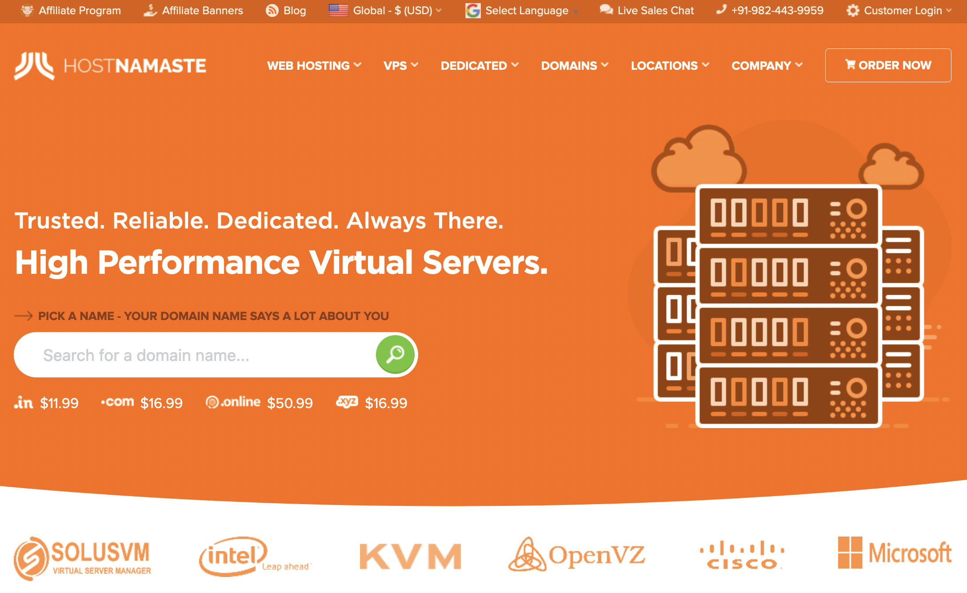Click the 'PICK A NAME' tagline text
This screenshot has width=967, height=593.
pos(213,316)
